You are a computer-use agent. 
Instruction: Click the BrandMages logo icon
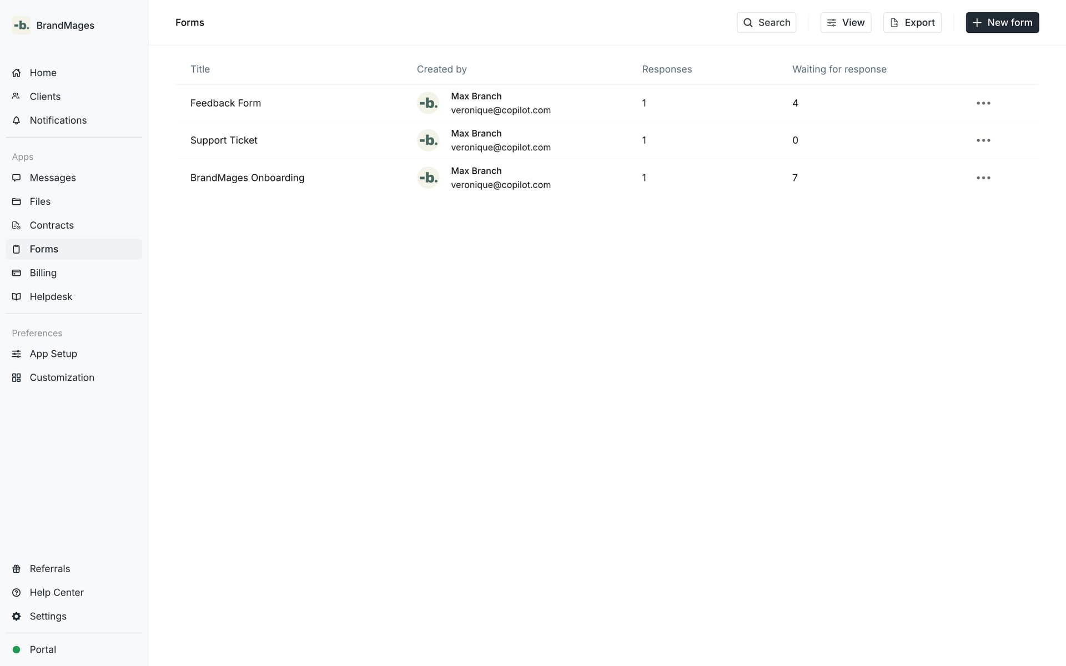pos(21,25)
